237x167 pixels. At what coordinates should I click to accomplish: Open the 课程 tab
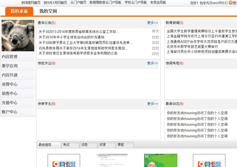[125, 145]
